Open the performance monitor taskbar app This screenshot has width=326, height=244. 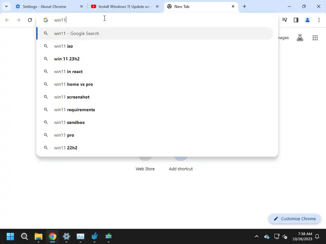click(81, 236)
